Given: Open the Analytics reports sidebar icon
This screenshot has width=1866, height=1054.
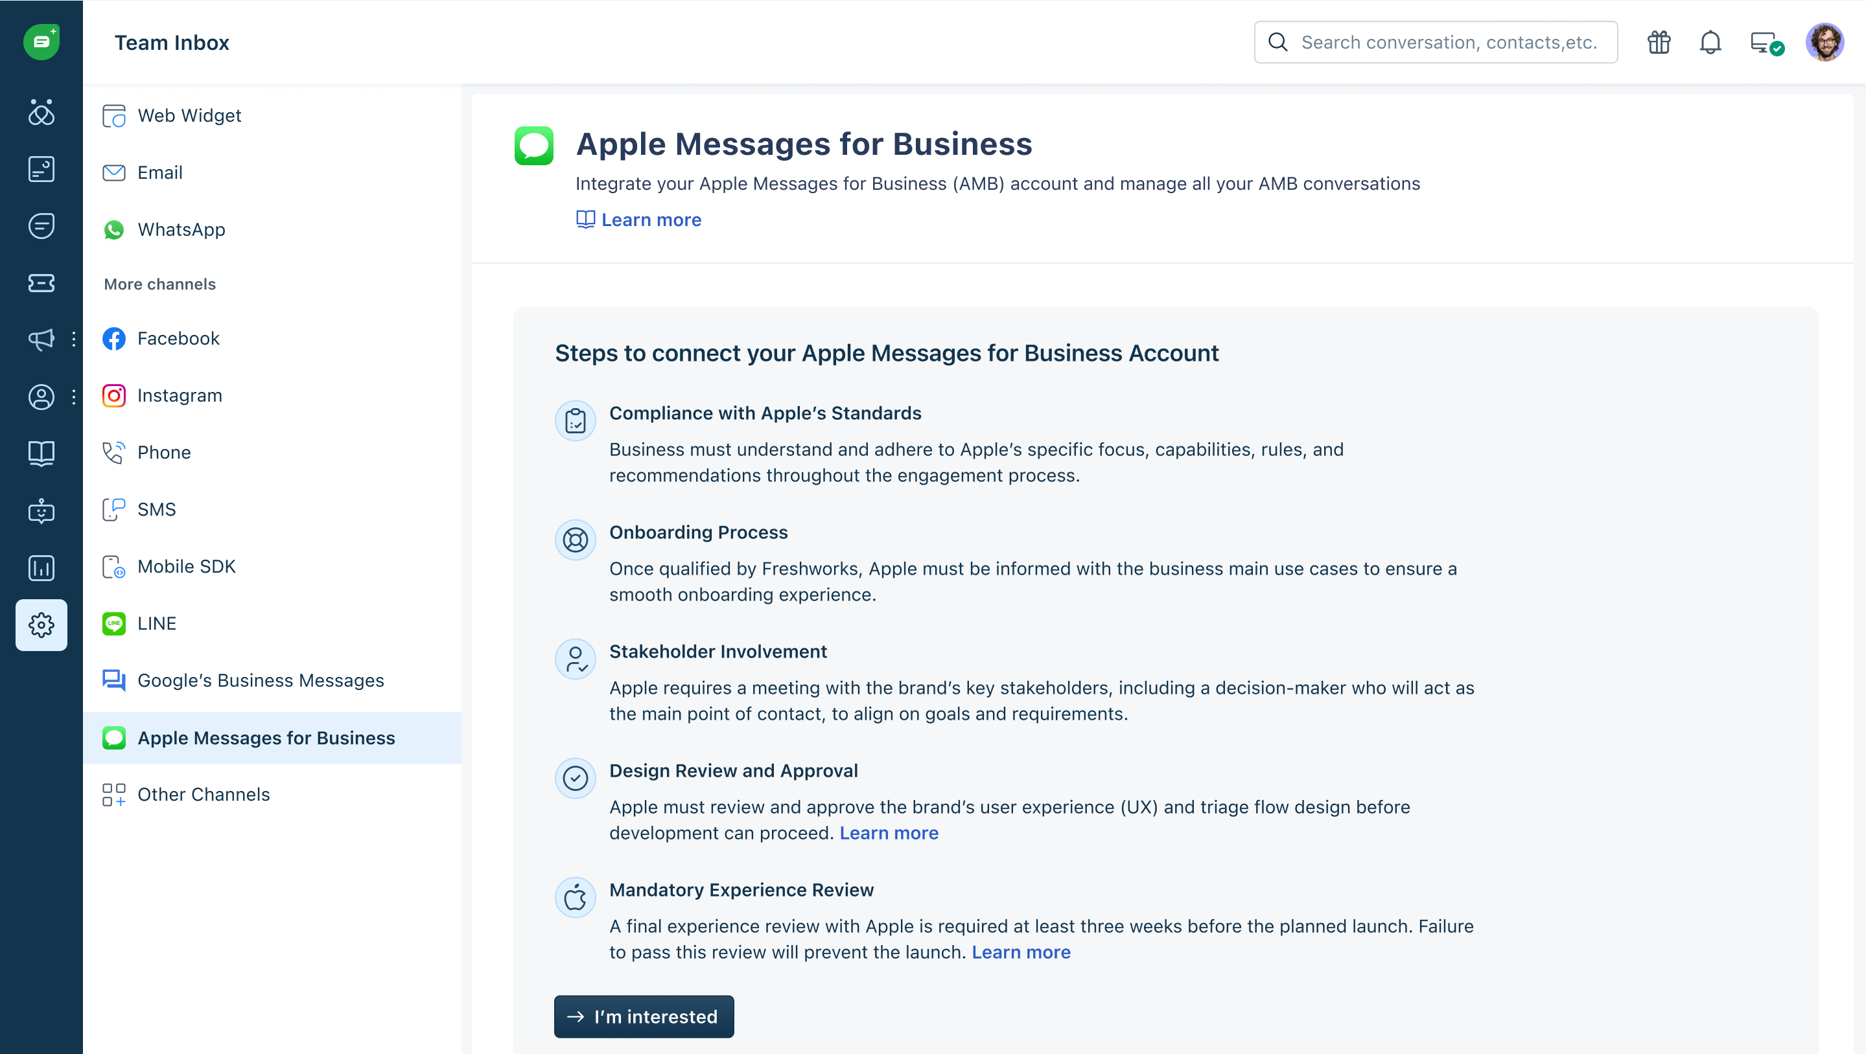Looking at the screenshot, I should coord(41,568).
